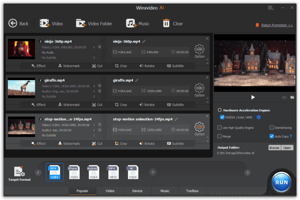Screen dimensions: 300x200
Task: Add music with the Music icon
Action: [132, 23]
